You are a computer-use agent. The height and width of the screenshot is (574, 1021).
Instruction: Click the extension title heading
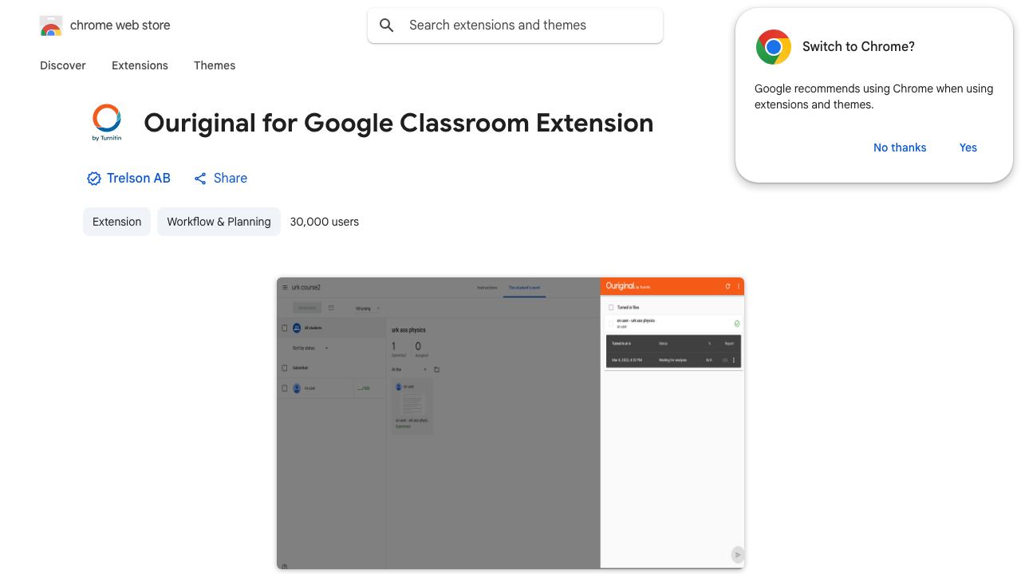click(x=399, y=123)
